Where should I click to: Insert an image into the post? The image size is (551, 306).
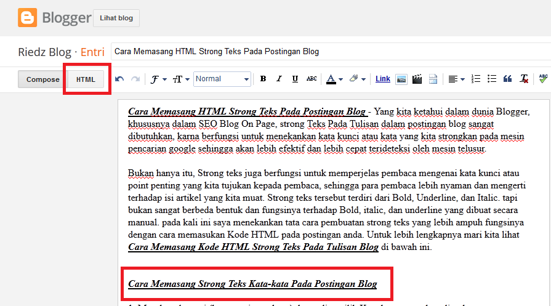click(401, 79)
